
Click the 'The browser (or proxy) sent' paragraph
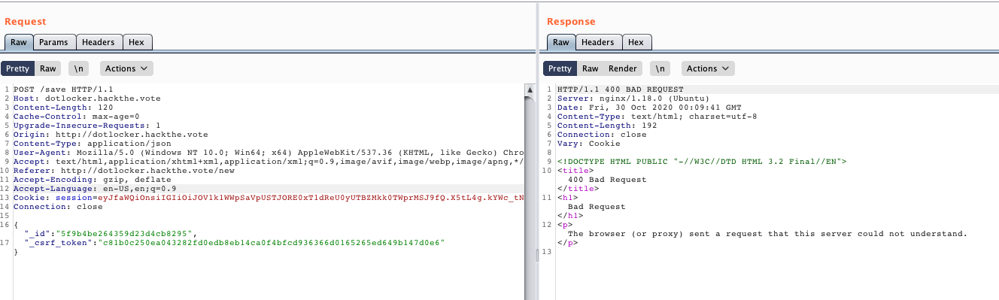tap(767, 234)
